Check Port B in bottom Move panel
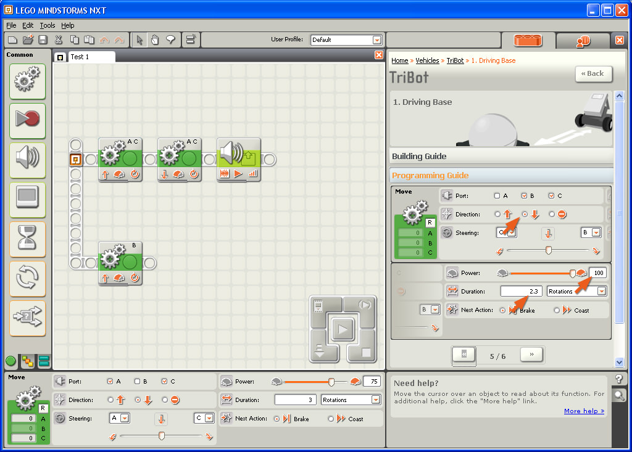This screenshot has height=452, width=632. (137, 382)
